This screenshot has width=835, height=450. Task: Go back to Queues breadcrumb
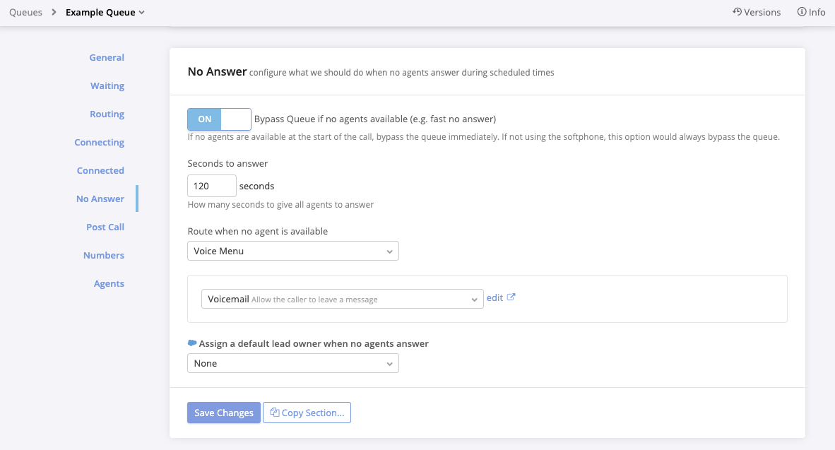click(x=25, y=12)
